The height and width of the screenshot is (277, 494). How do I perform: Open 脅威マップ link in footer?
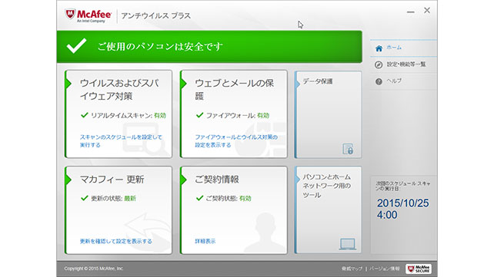tap(352, 269)
